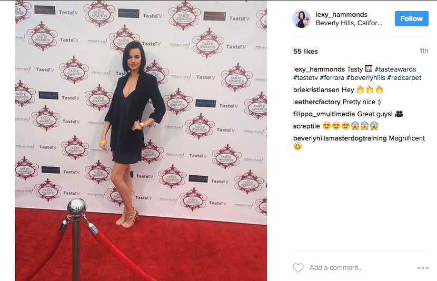The image size is (437, 281).
Task: Open the #ferrara hashtag
Action: click(332, 78)
